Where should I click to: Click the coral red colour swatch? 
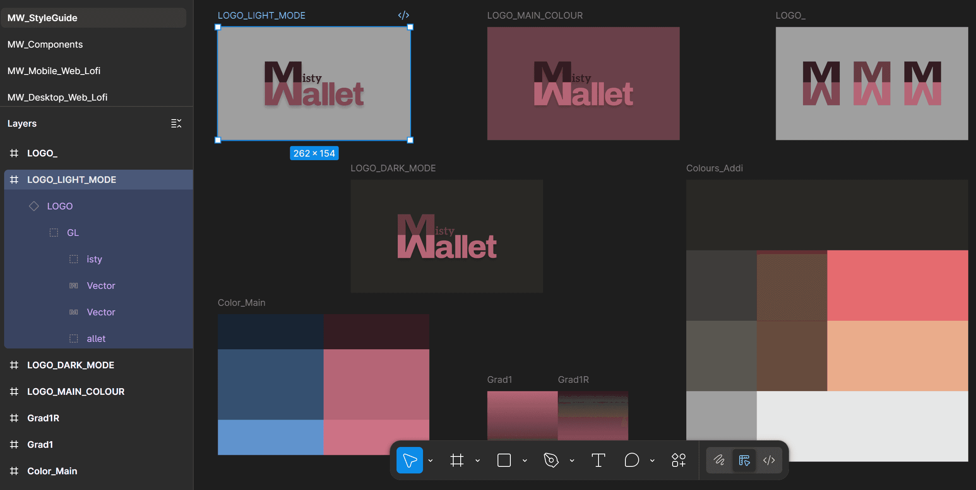[x=897, y=285]
